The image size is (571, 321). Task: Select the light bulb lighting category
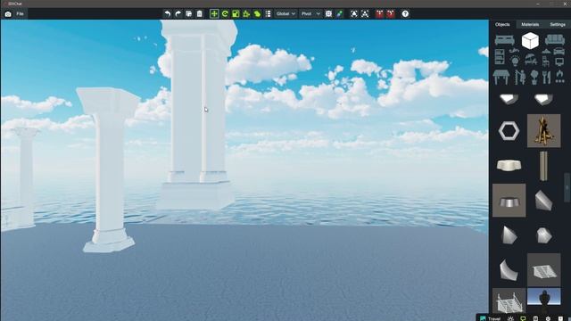pyautogui.click(x=515, y=61)
